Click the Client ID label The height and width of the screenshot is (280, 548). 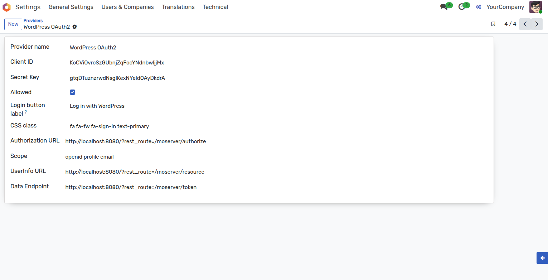pyautogui.click(x=21, y=62)
